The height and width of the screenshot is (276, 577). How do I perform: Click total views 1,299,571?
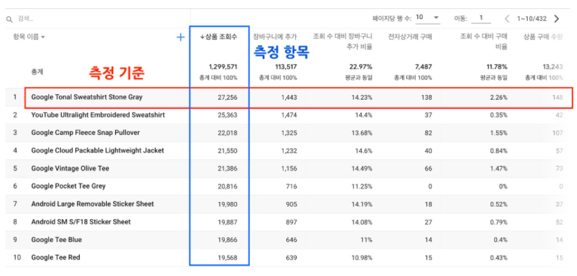(223, 66)
